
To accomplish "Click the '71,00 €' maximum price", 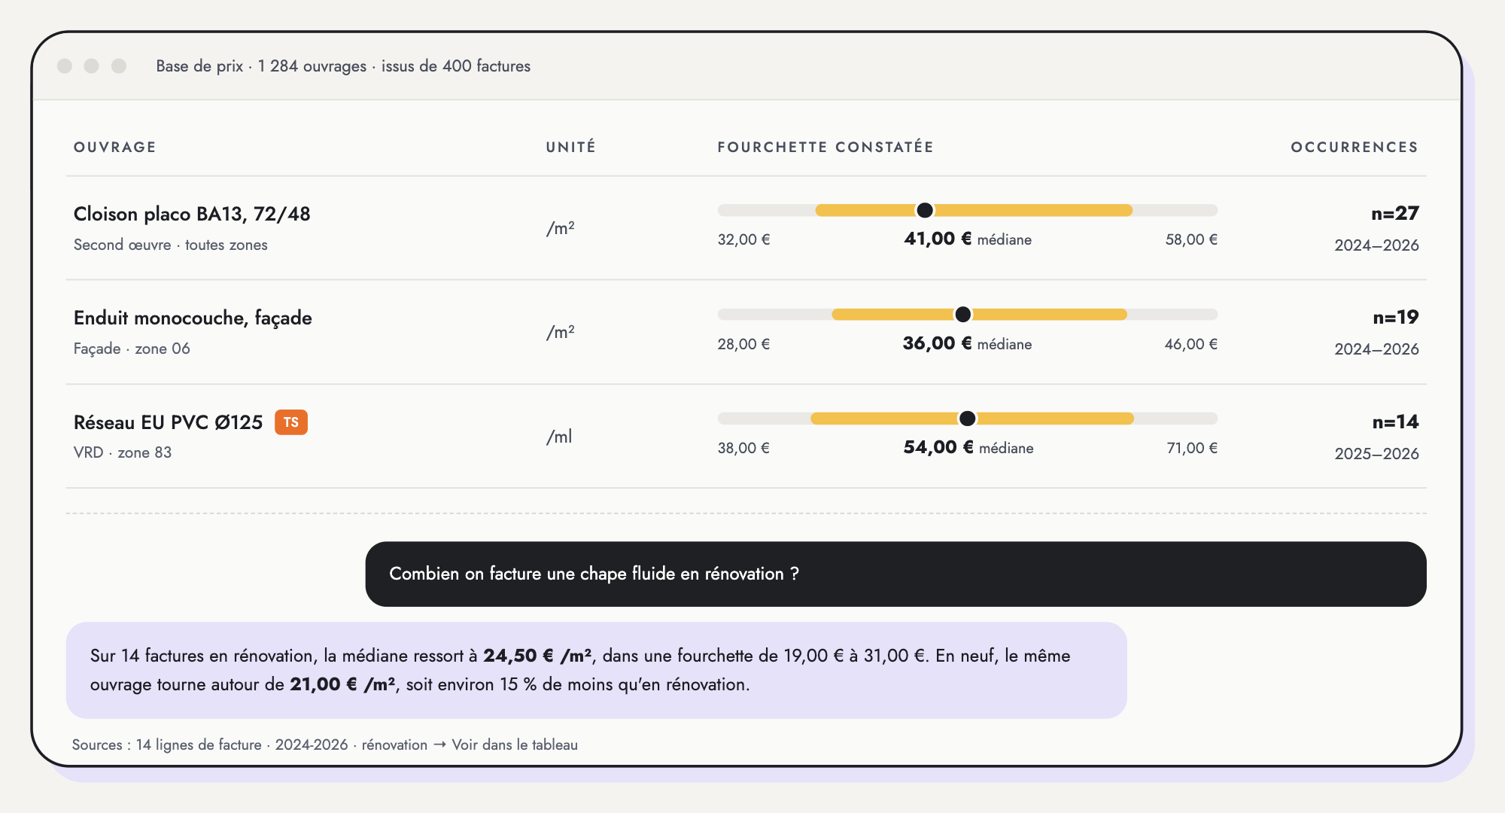I will pyautogui.click(x=1192, y=448).
